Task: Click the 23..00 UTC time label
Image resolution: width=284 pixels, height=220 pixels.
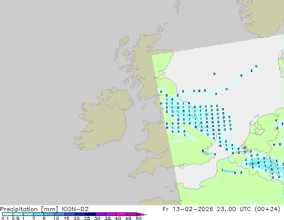Action: (x=237, y=209)
